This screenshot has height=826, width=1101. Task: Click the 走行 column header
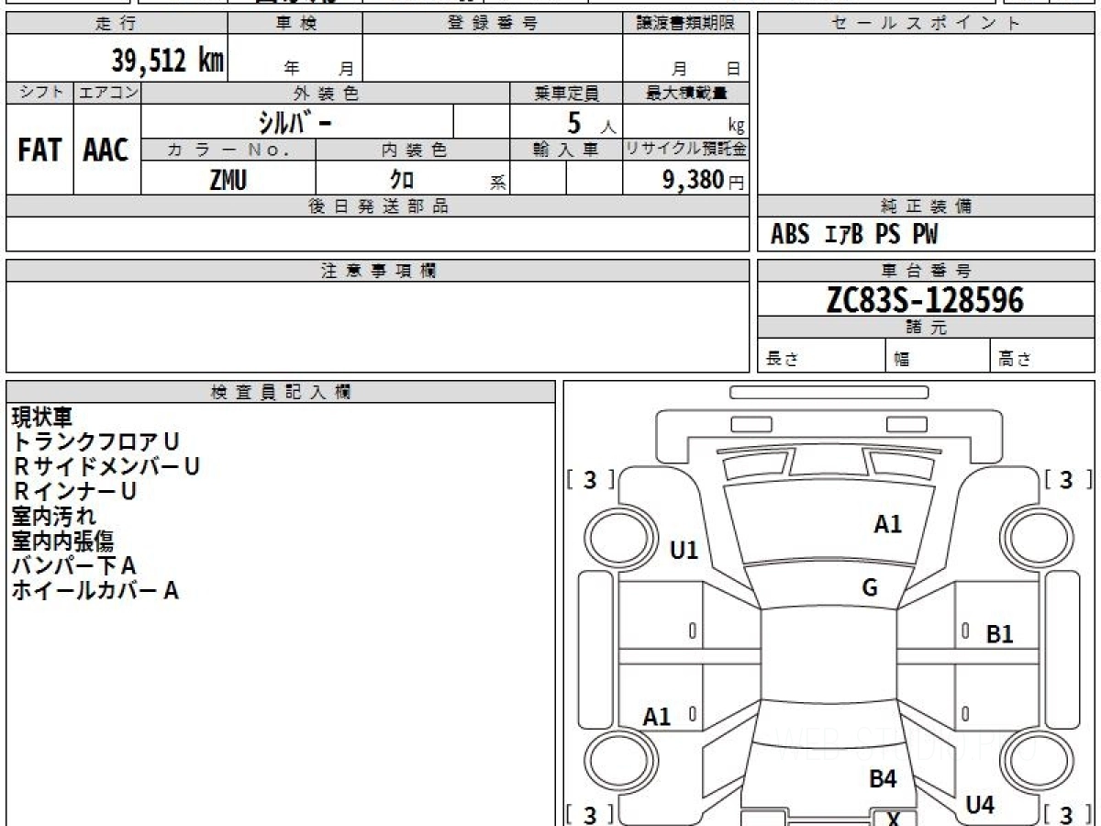(x=117, y=24)
